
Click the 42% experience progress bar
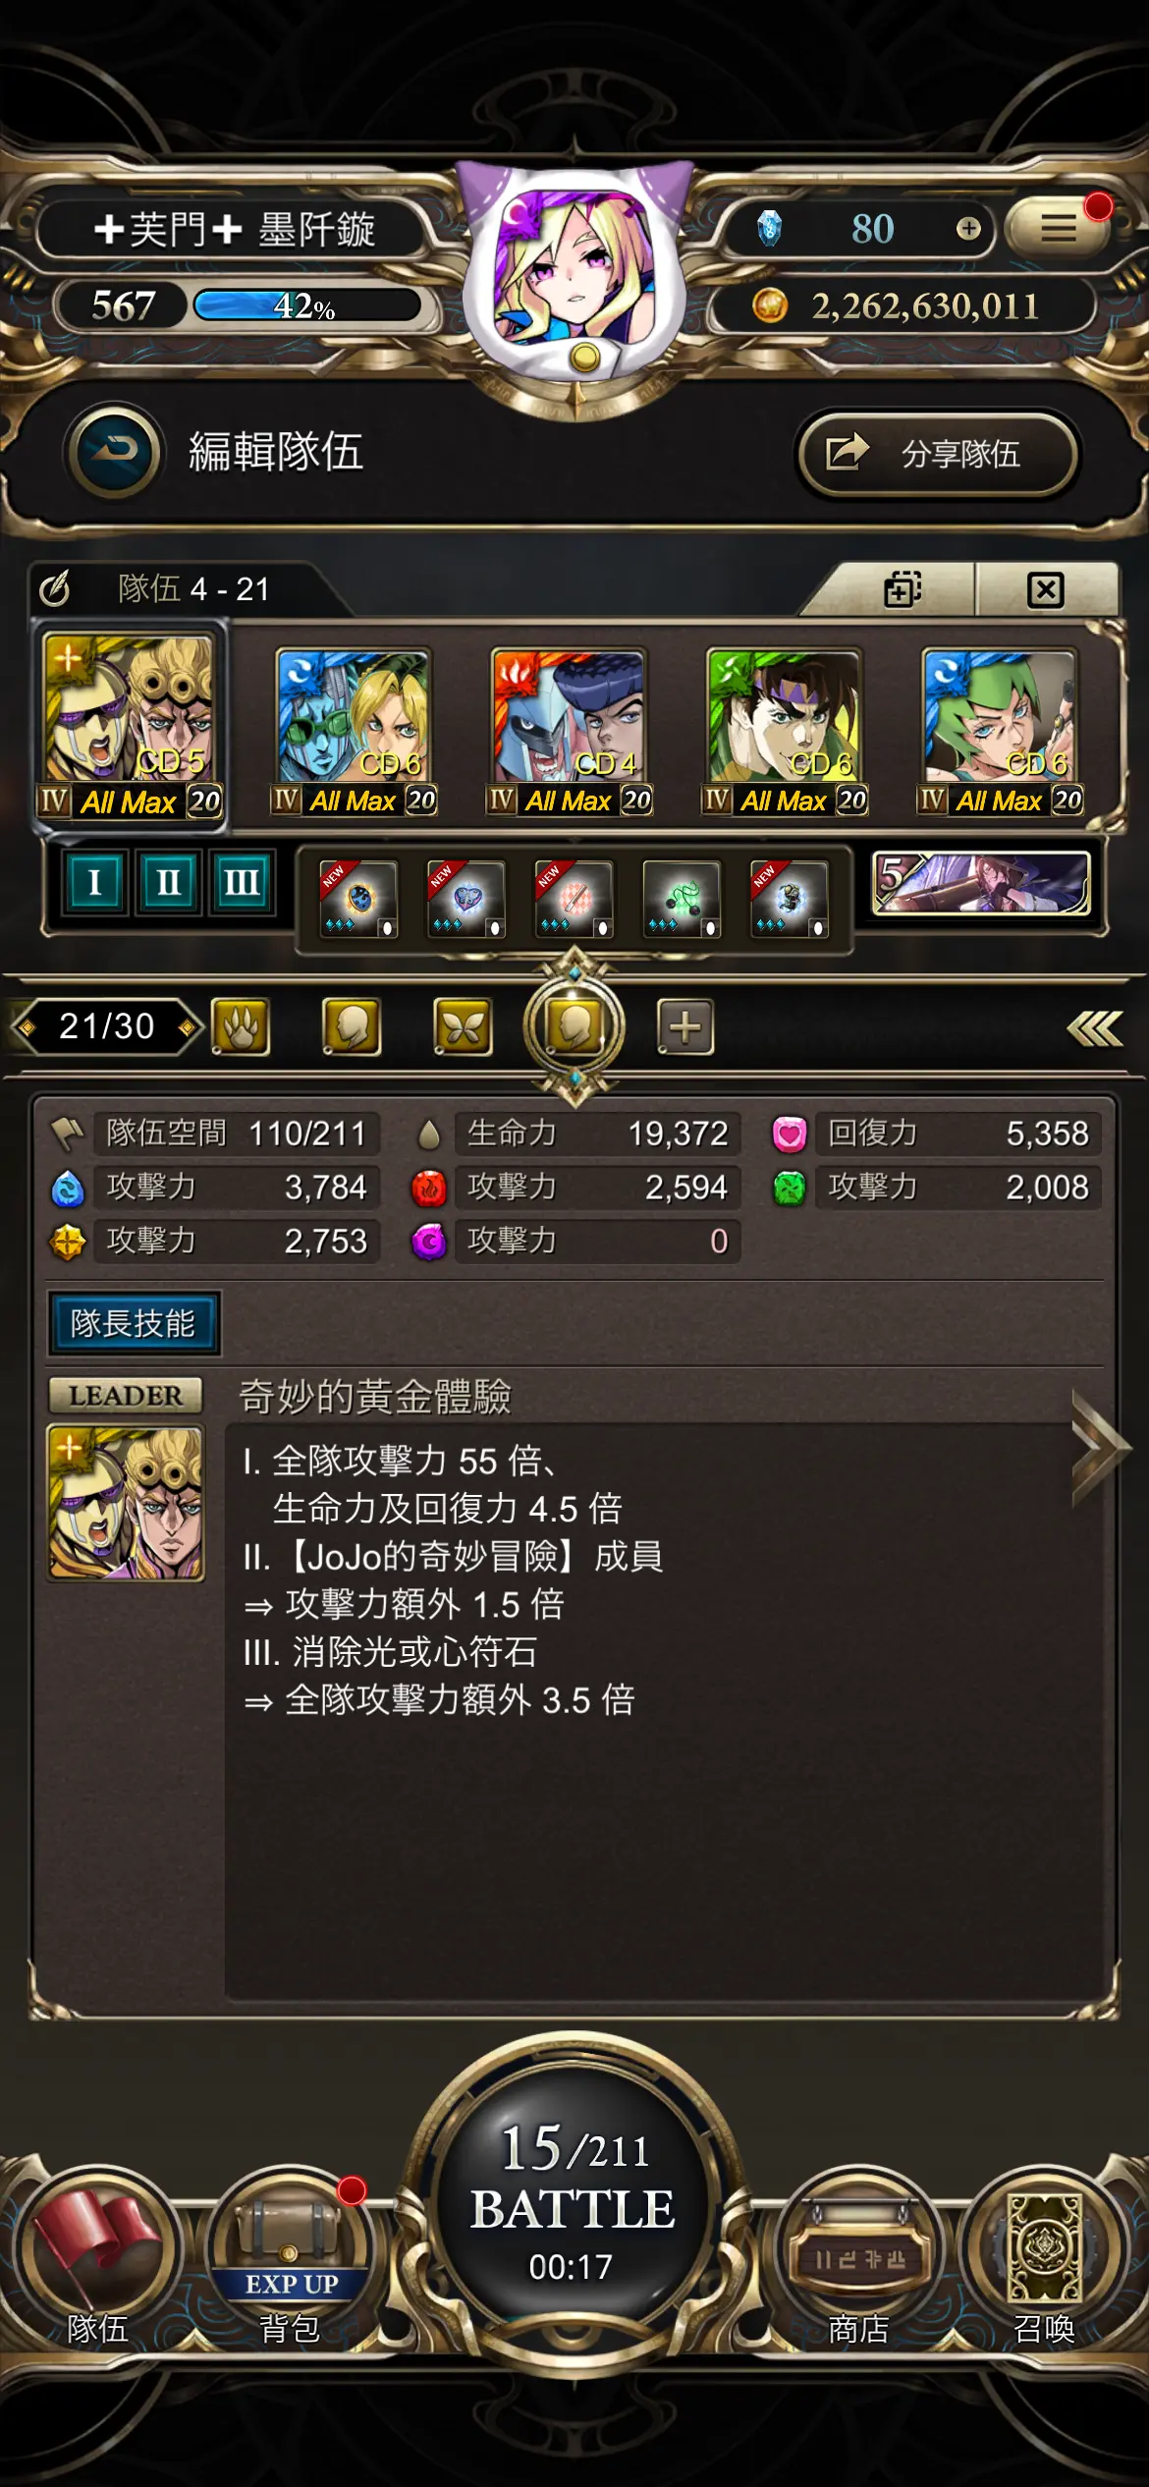[x=306, y=305]
